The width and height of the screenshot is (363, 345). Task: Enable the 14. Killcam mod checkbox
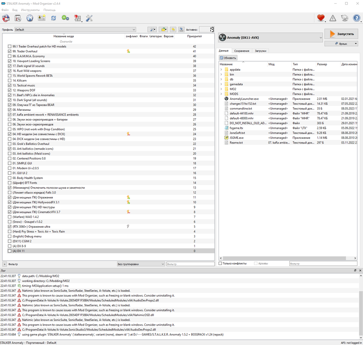coord(10,80)
